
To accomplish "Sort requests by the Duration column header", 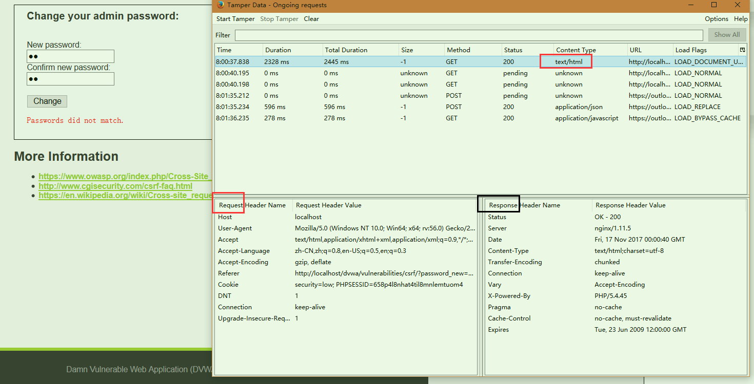I will click(278, 50).
